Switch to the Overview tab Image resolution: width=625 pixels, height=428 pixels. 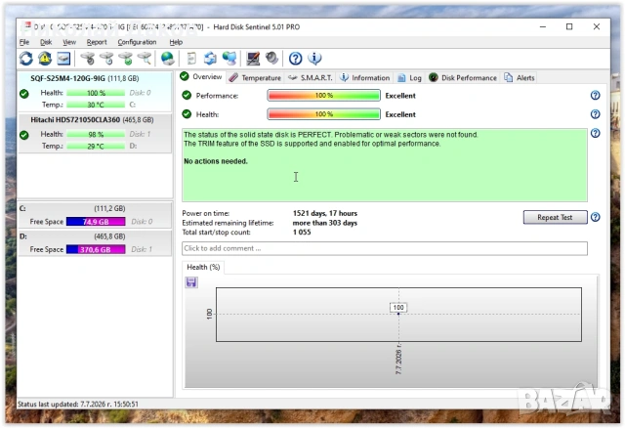(201, 76)
